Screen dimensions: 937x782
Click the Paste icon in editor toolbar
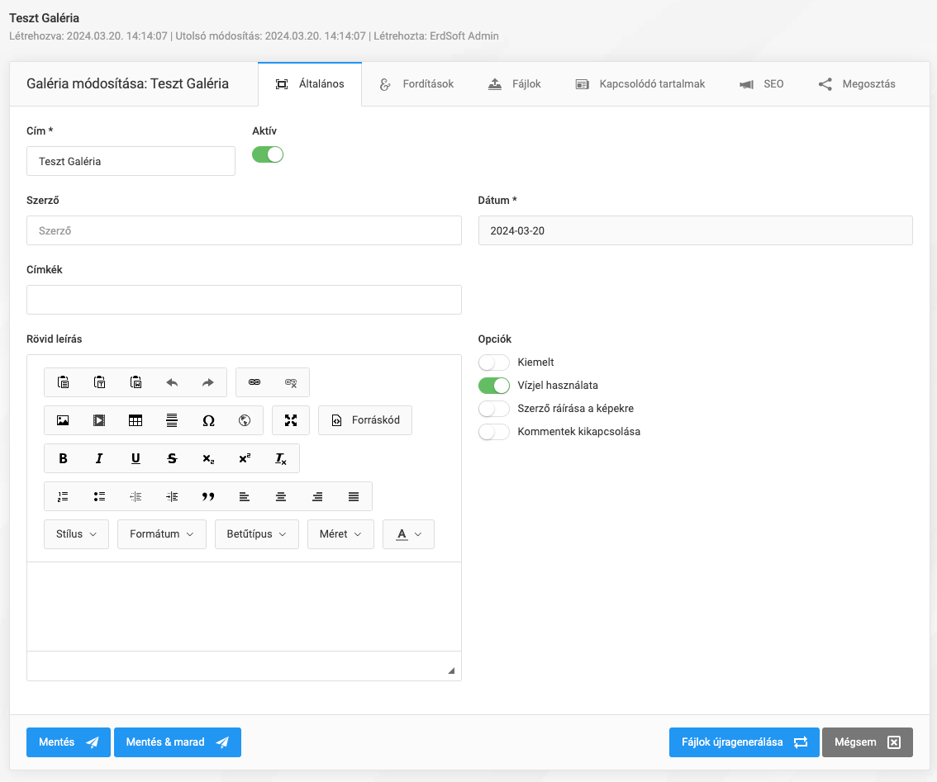coord(63,382)
